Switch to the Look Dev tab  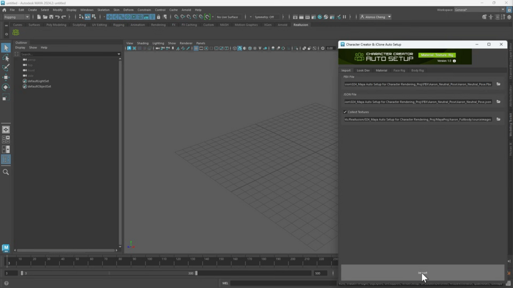[x=363, y=71]
